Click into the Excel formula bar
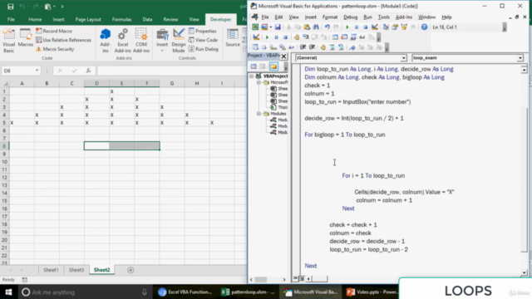The height and width of the screenshot is (299, 532). pyautogui.click(x=171, y=71)
